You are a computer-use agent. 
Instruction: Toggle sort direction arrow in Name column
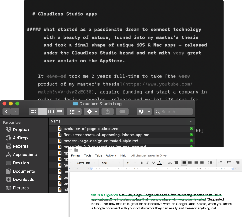pos(191,121)
